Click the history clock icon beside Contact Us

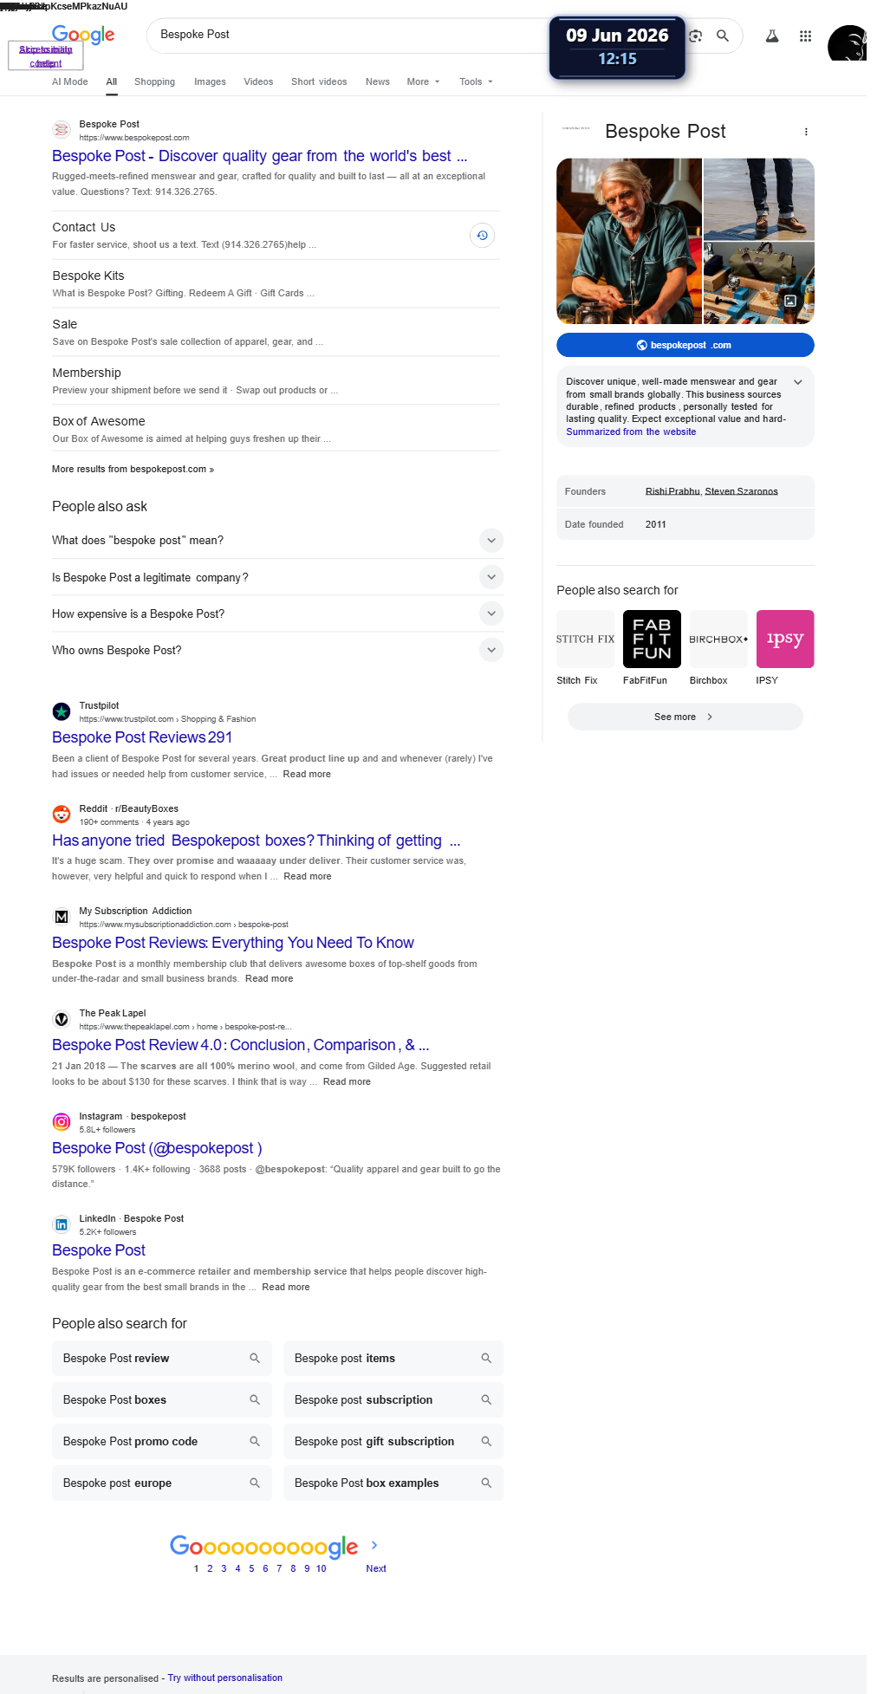coord(482,235)
